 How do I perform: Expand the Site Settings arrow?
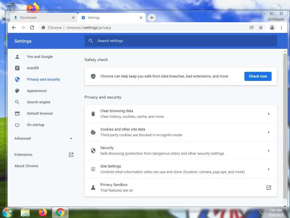(269, 169)
